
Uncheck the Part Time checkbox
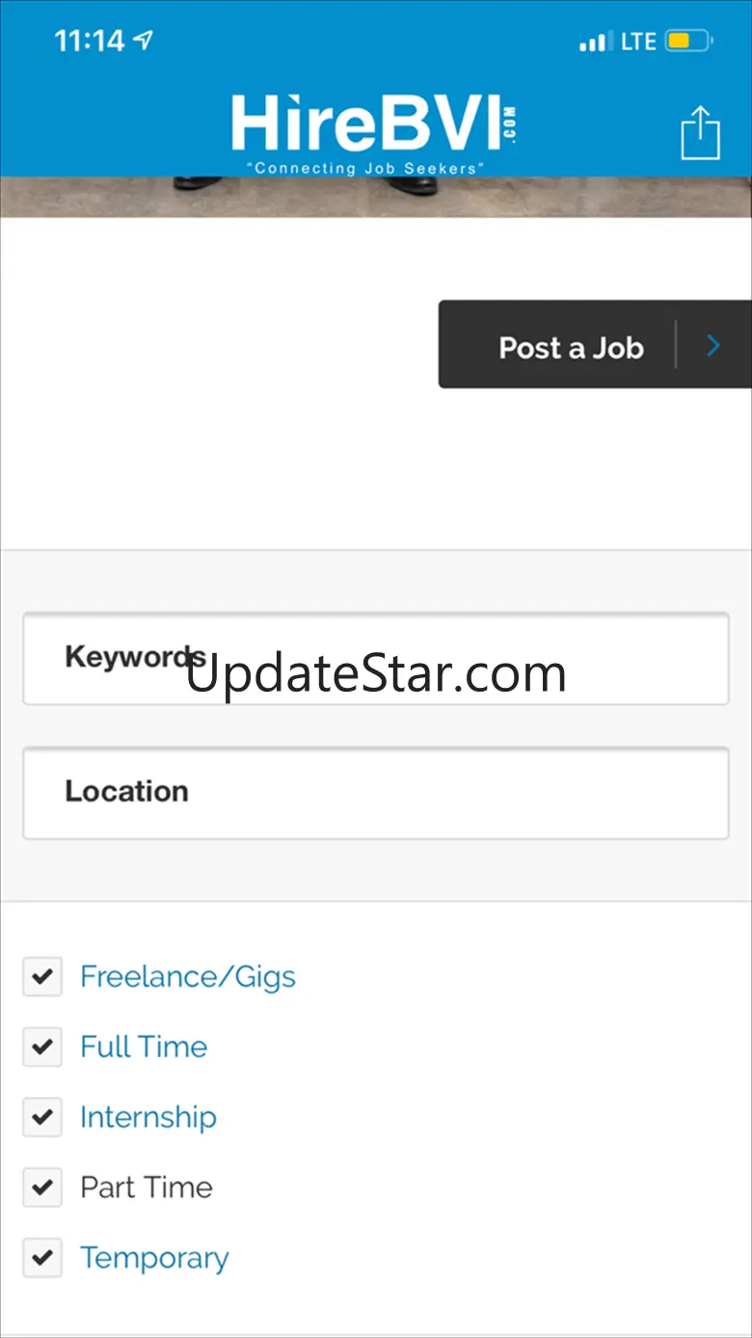point(42,1188)
